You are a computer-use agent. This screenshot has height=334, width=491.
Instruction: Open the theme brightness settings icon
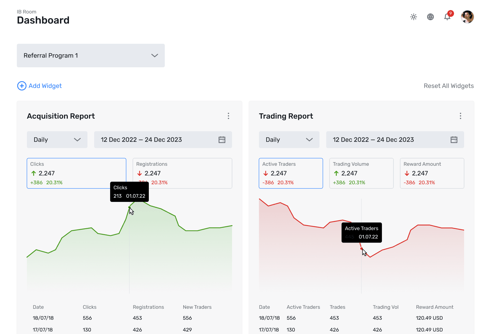(413, 17)
